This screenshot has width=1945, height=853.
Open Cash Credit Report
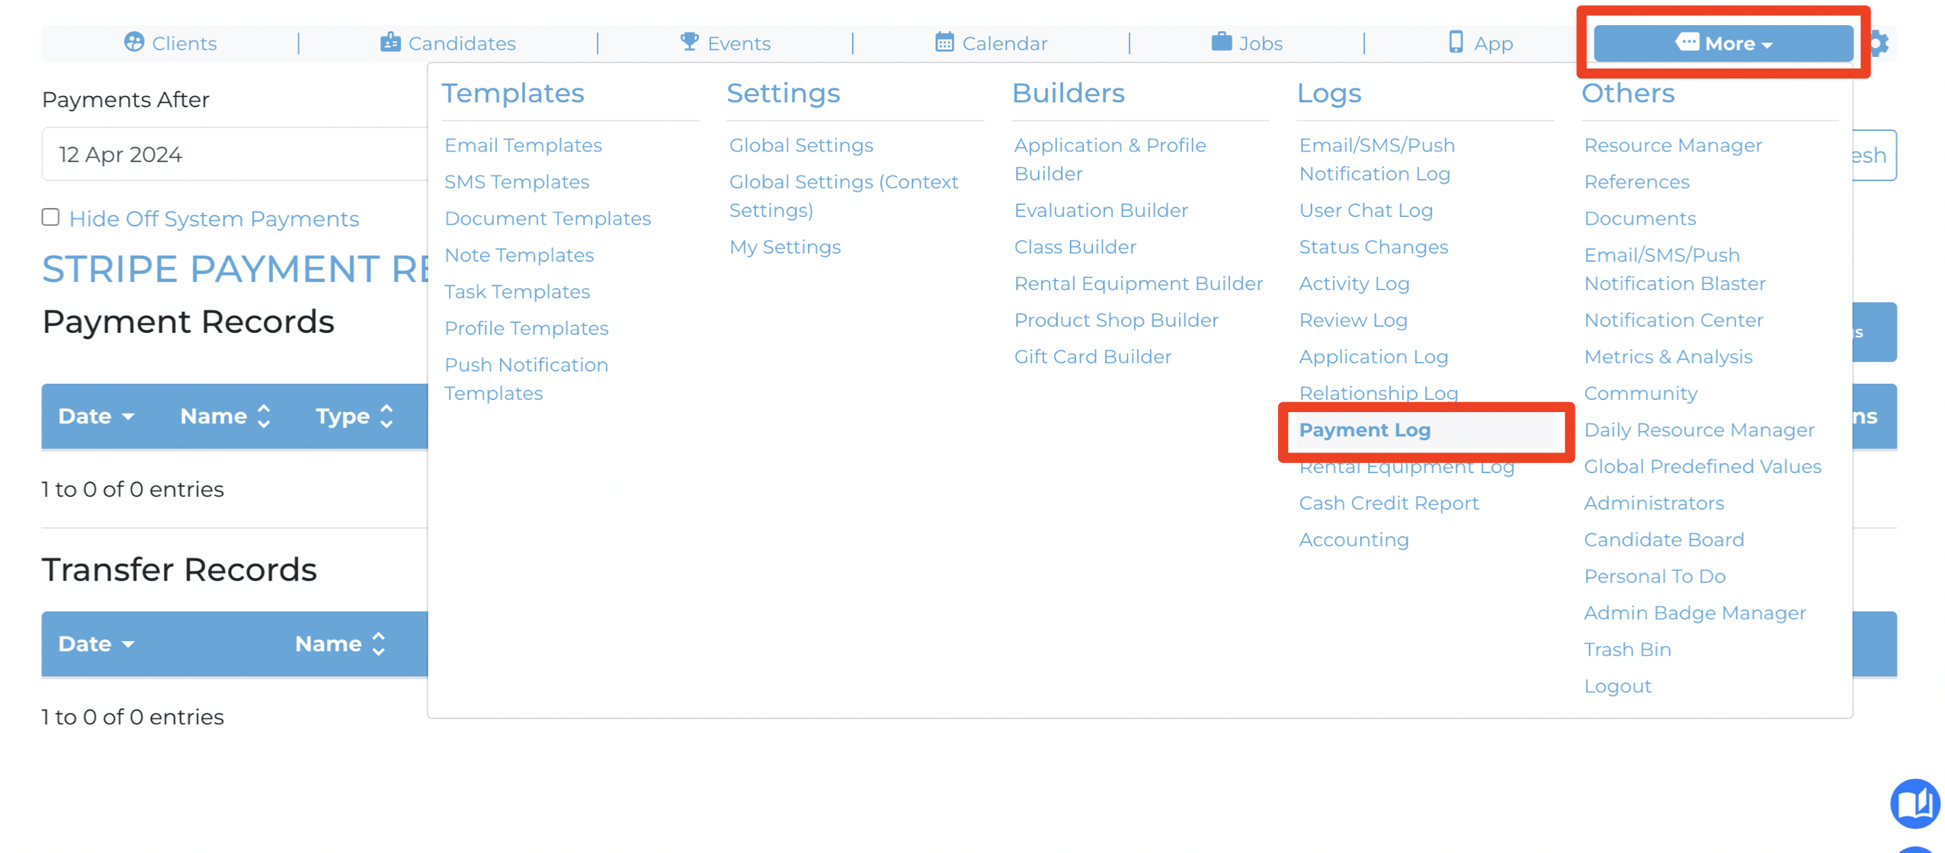(1388, 503)
